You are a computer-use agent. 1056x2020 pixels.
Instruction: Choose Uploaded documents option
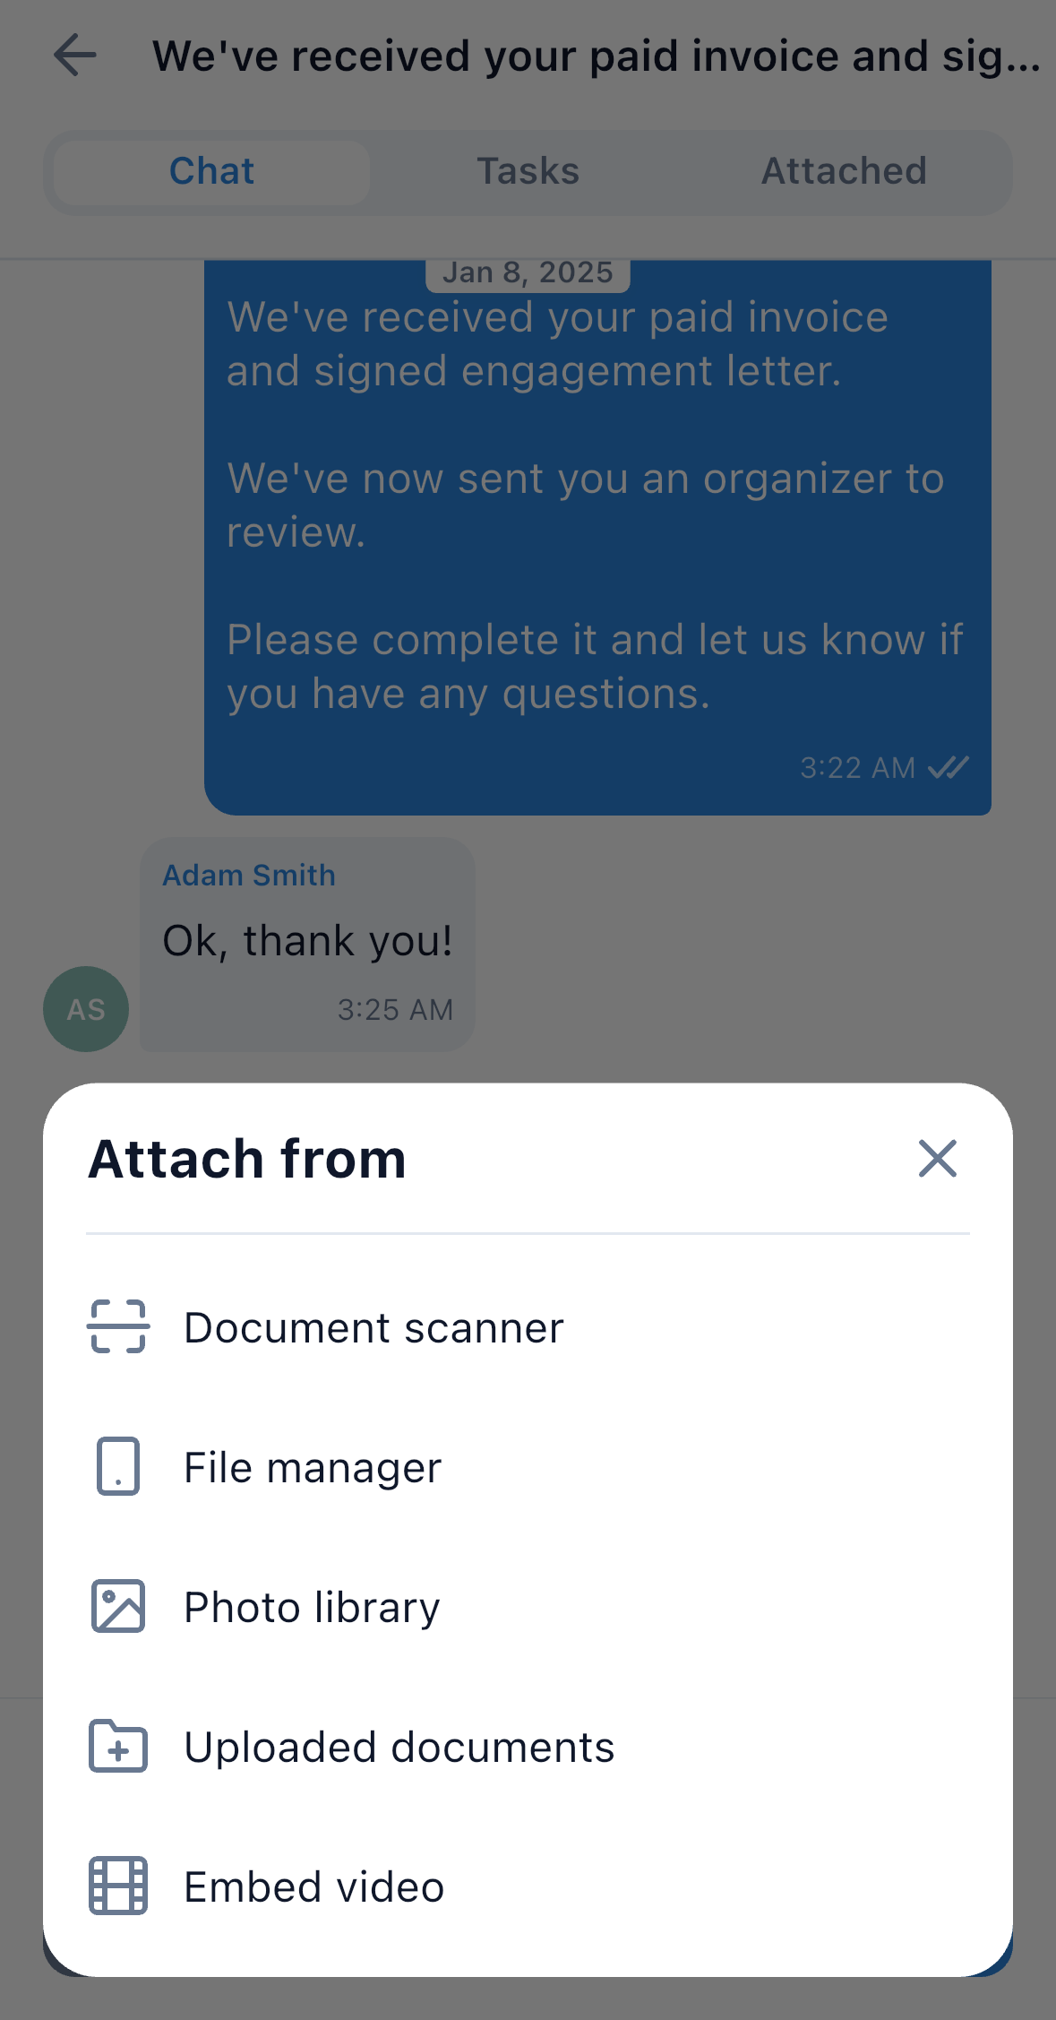click(x=528, y=1746)
